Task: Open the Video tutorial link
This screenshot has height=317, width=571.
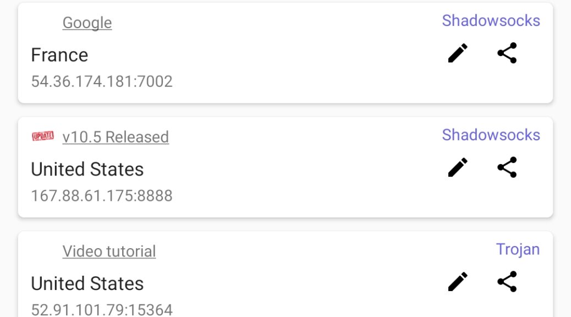Action: pyautogui.click(x=109, y=252)
